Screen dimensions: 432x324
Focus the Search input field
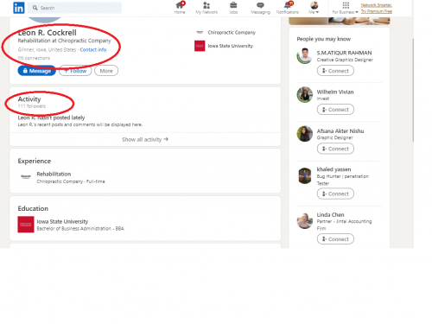click(75, 8)
